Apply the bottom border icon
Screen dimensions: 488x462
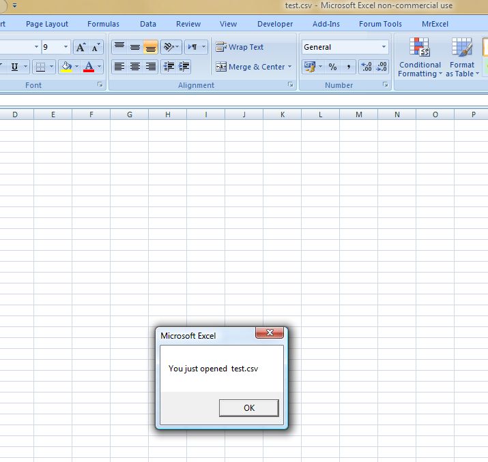(x=40, y=67)
